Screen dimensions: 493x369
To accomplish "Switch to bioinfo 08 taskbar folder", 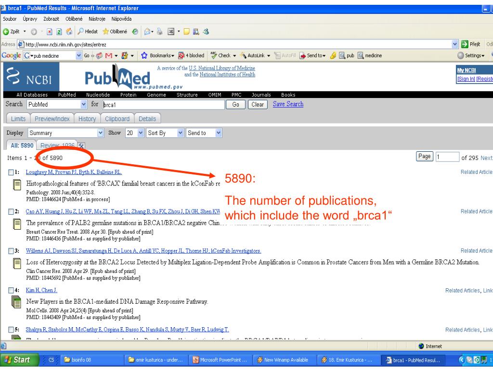I will [91, 360].
